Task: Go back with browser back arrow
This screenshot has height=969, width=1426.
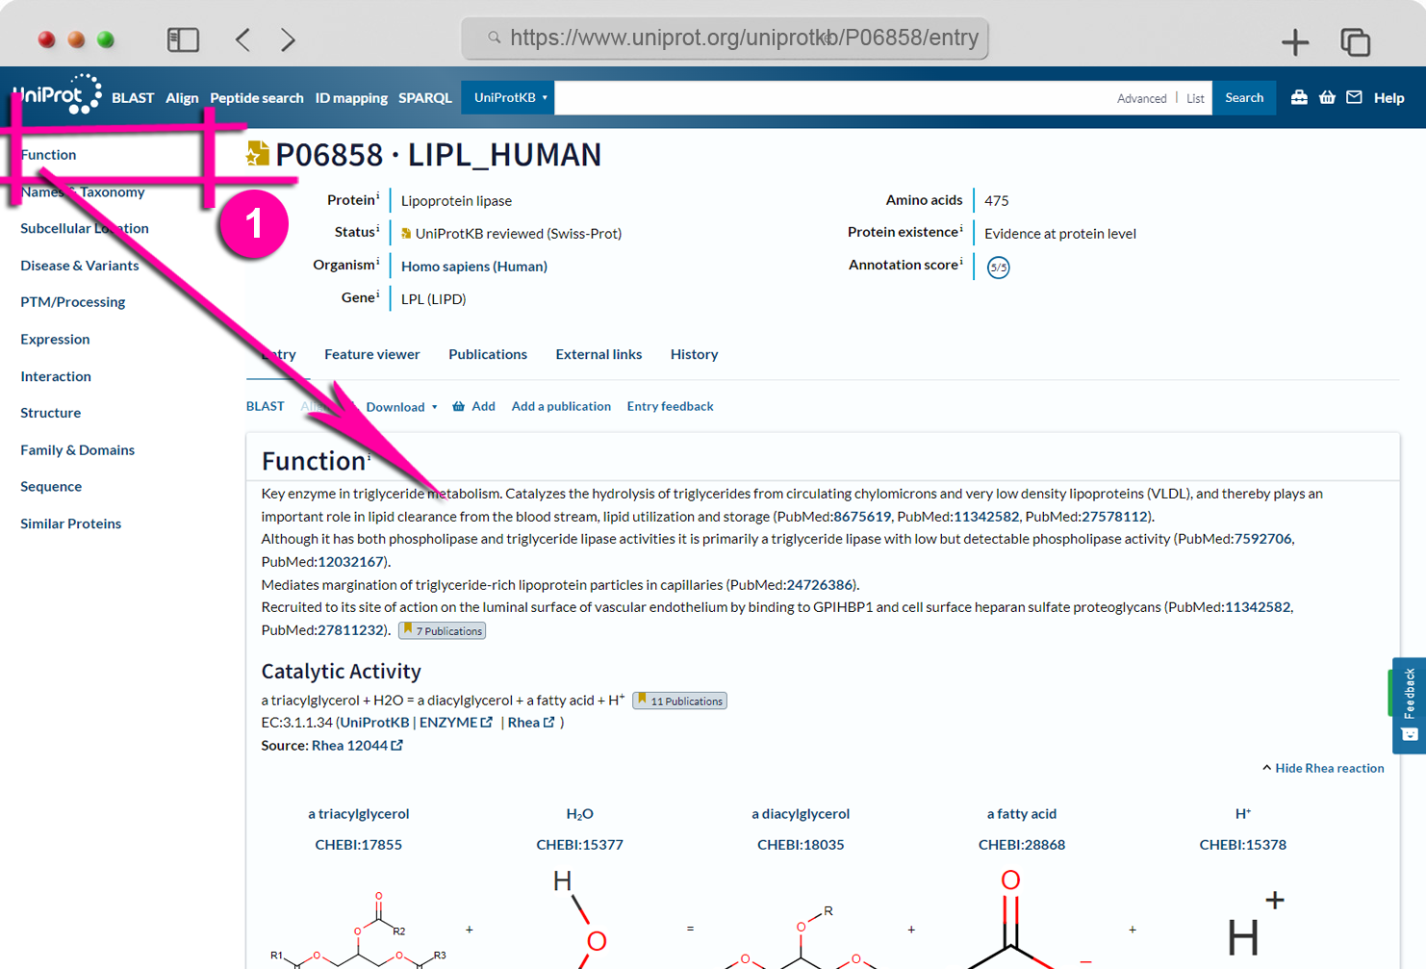Action: pos(242,39)
